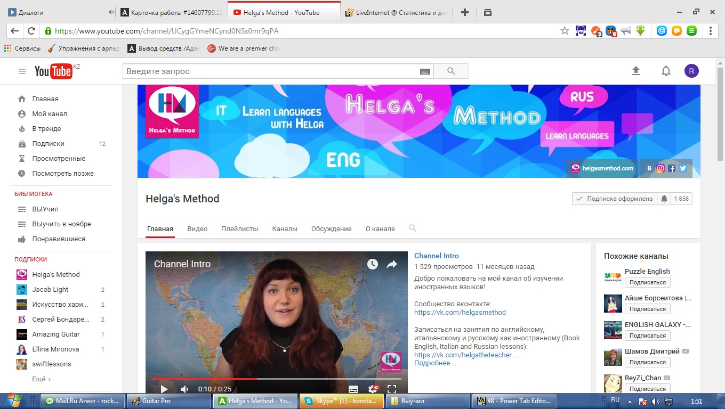Reload the page in browser
The height and width of the screenshot is (409, 725).
click(x=31, y=31)
